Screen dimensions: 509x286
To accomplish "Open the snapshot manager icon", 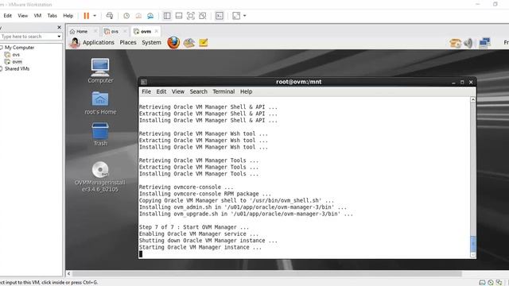I will click(150, 16).
